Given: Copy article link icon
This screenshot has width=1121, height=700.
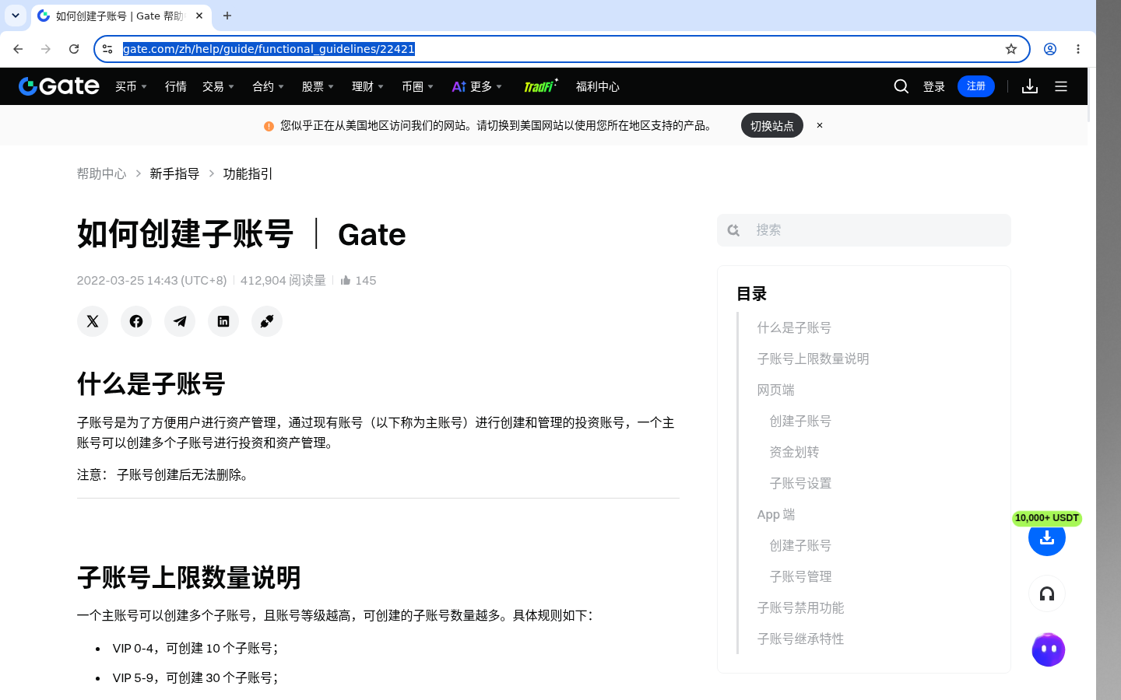Looking at the screenshot, I should (267, 321).
